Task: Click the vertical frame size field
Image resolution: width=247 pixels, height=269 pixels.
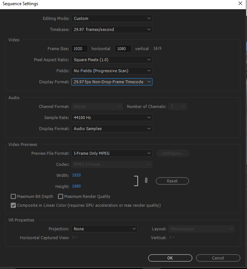Action: [x=123, y=49]
